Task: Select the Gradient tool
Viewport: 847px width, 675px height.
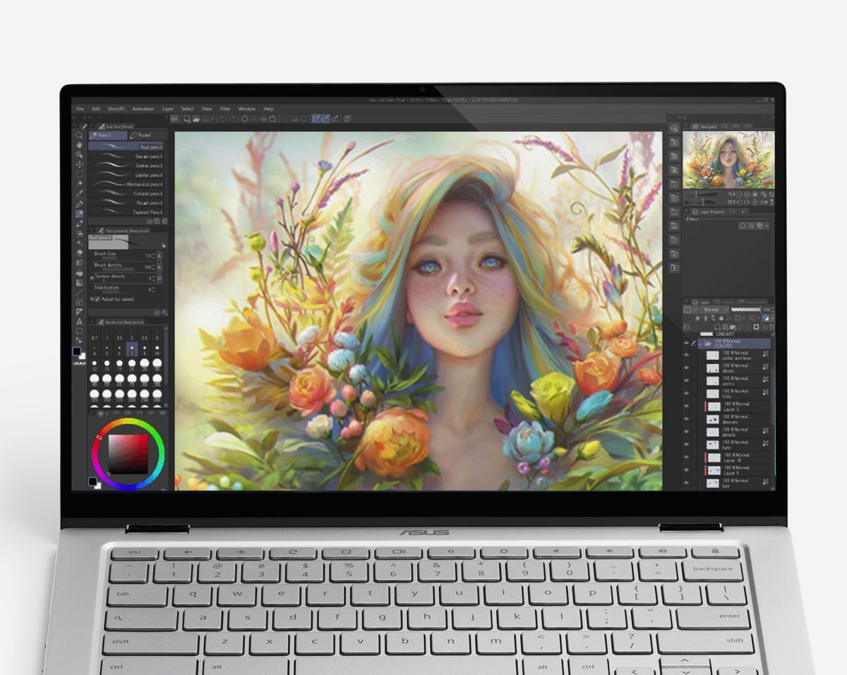Action: click(79, 283)
